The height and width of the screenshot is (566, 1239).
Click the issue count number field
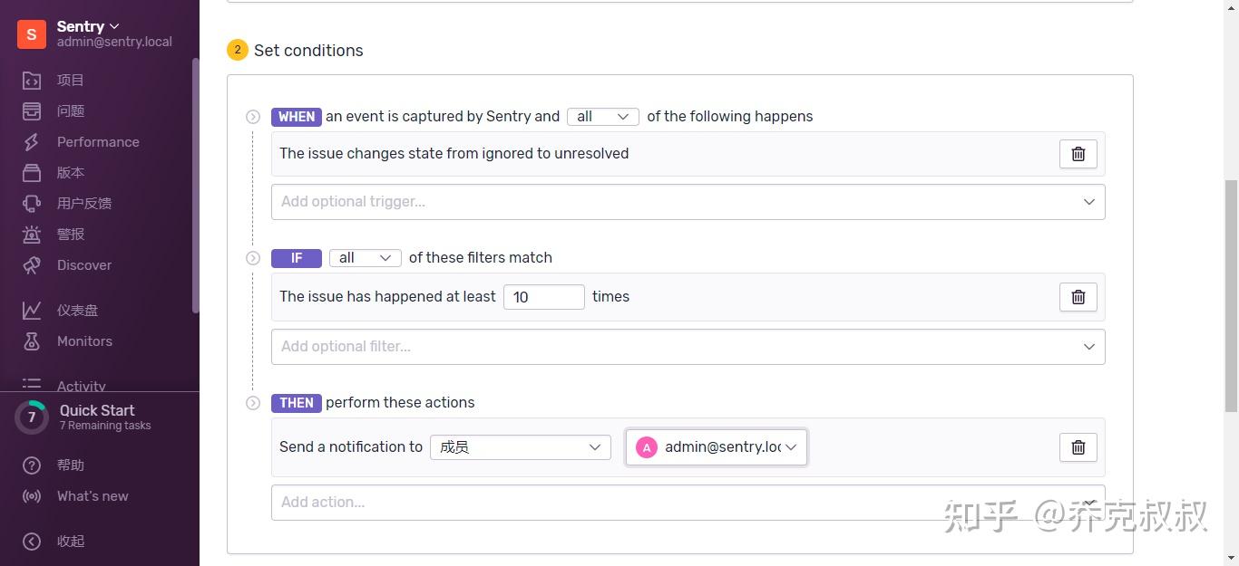pyautogui.click(x=543, y=297)
